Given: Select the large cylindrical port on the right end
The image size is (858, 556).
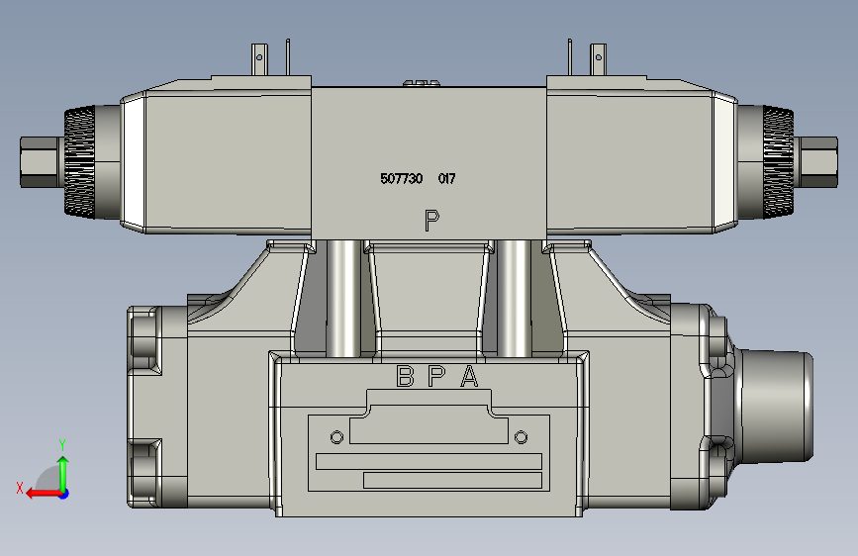Looking at the screenshot, I should (x=776, y=406).
